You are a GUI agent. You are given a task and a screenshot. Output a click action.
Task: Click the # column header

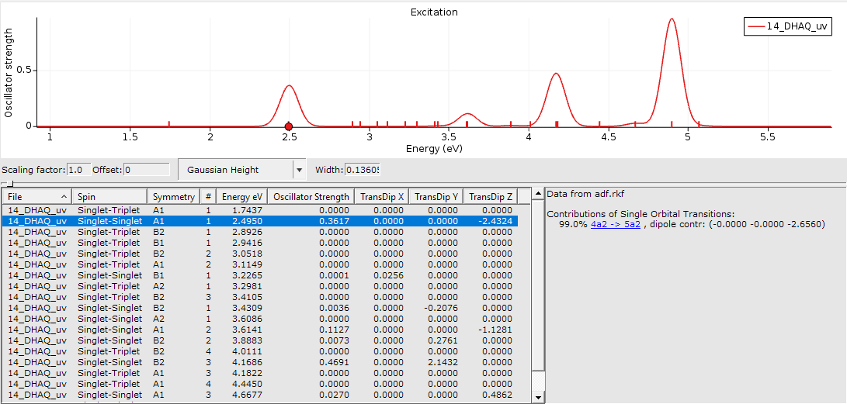208,196
